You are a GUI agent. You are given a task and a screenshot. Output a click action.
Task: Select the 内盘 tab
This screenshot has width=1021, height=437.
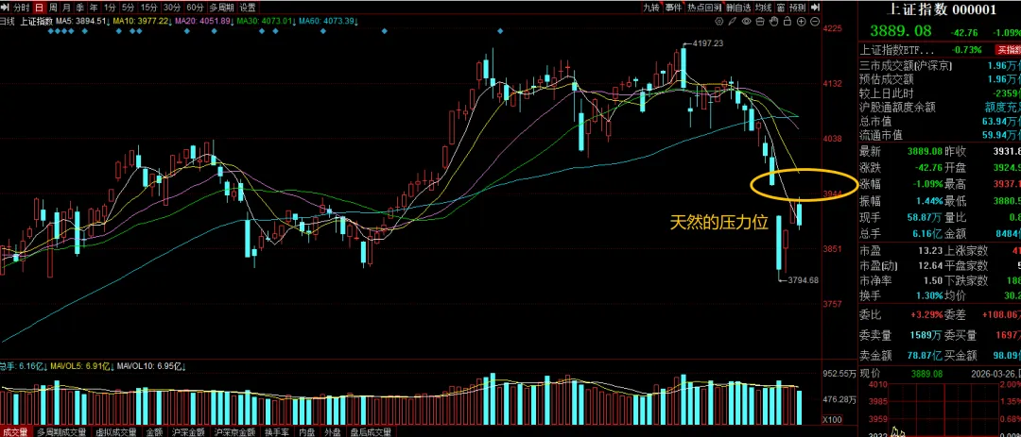point(307,431)
